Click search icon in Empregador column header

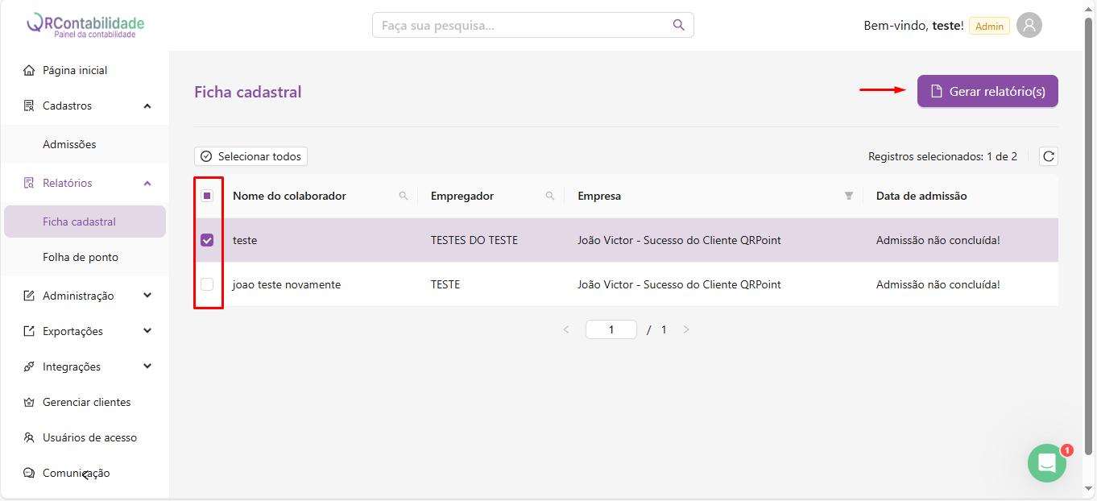tap(550, 196)
